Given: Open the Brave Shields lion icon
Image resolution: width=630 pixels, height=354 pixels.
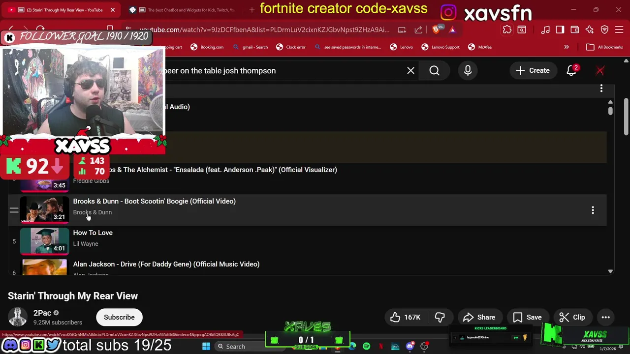Looking at the screenshot, I should coord(437,29).
